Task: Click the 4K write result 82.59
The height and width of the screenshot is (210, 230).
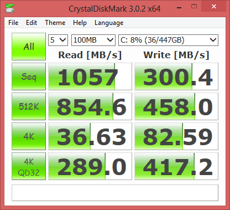Action: point(176,136)
